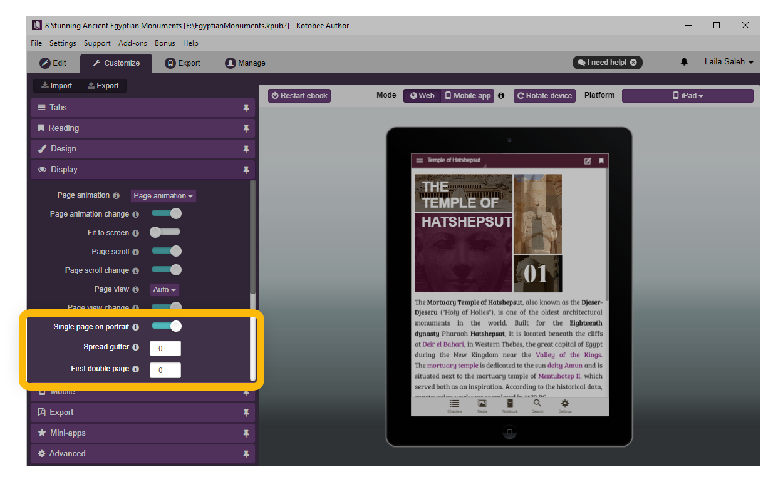Pin the Design section
Viewport: 783px width, 482px height.
click(246, 149)
